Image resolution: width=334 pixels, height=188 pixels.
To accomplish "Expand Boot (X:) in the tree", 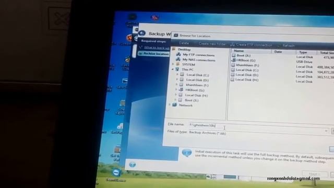I will (x=175, y=100).
